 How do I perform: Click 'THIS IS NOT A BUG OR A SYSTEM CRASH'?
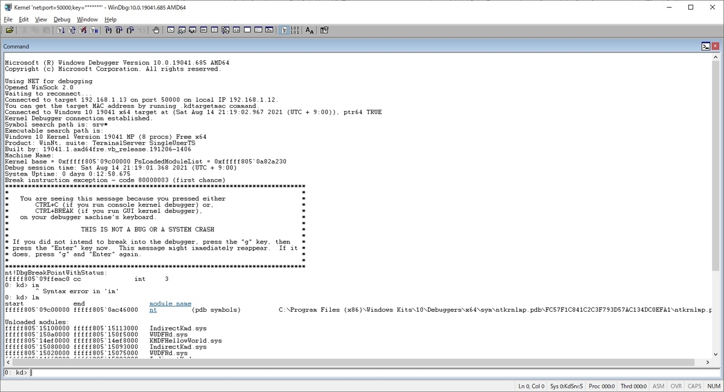click(148, 229)
